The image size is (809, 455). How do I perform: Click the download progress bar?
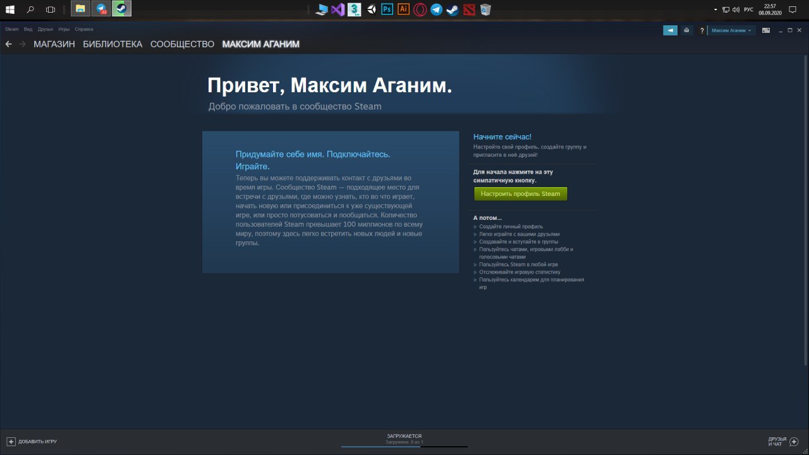click(404, 447)
